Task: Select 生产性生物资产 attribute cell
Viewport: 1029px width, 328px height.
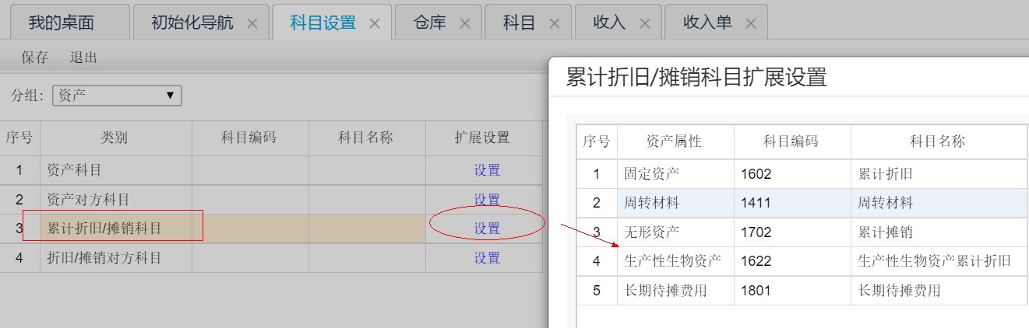Action: (x=675, y=261)
